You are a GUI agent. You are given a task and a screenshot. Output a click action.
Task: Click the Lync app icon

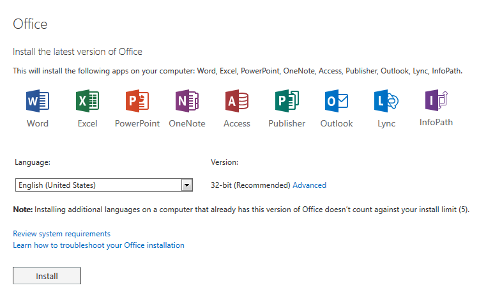(386, 101)
